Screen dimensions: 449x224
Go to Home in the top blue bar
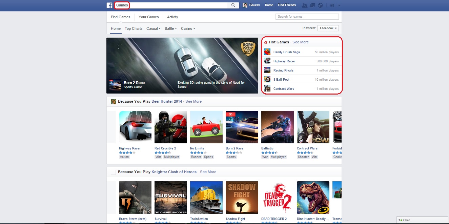269,5
